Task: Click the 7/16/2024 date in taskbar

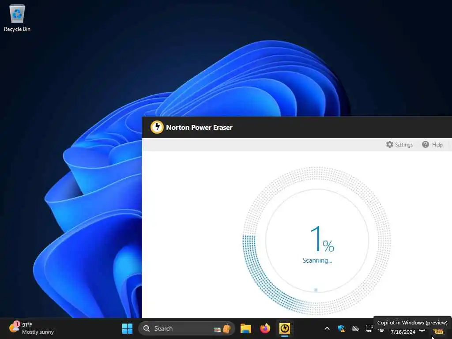Action: 403,332
